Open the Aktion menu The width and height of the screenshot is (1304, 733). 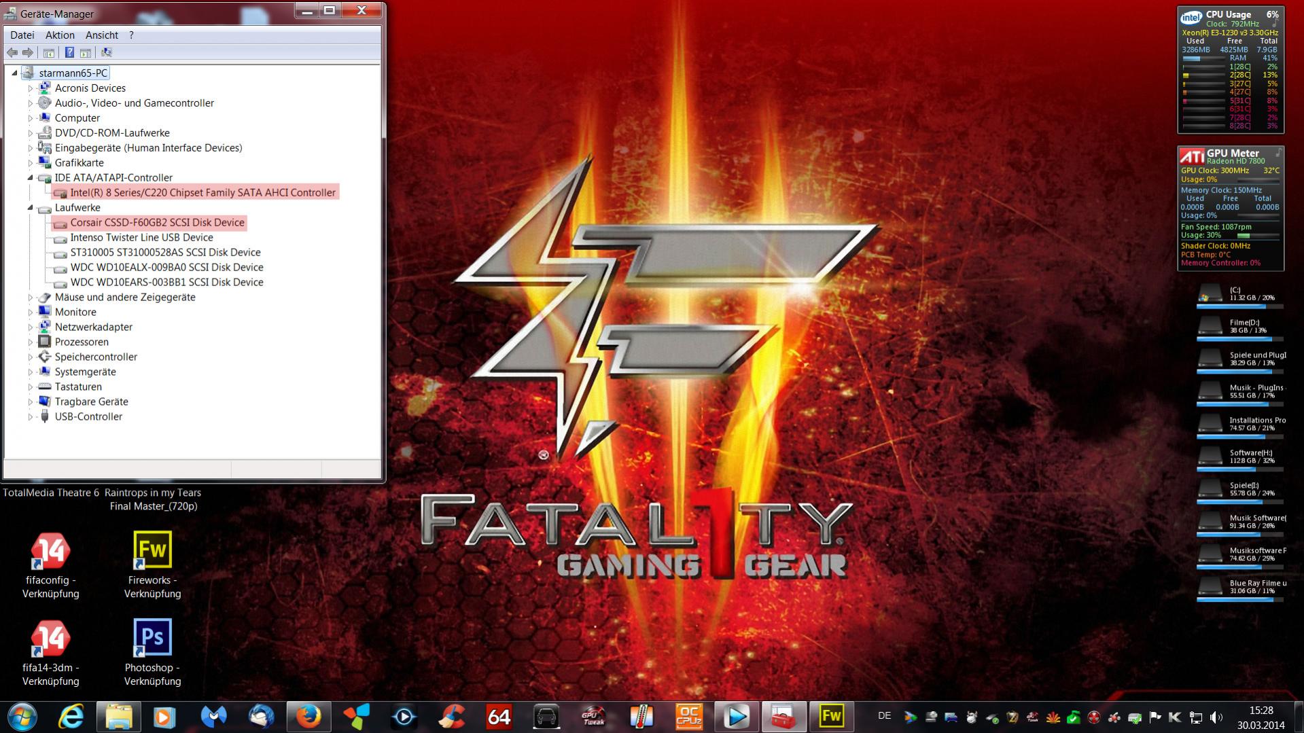point(60,35)
